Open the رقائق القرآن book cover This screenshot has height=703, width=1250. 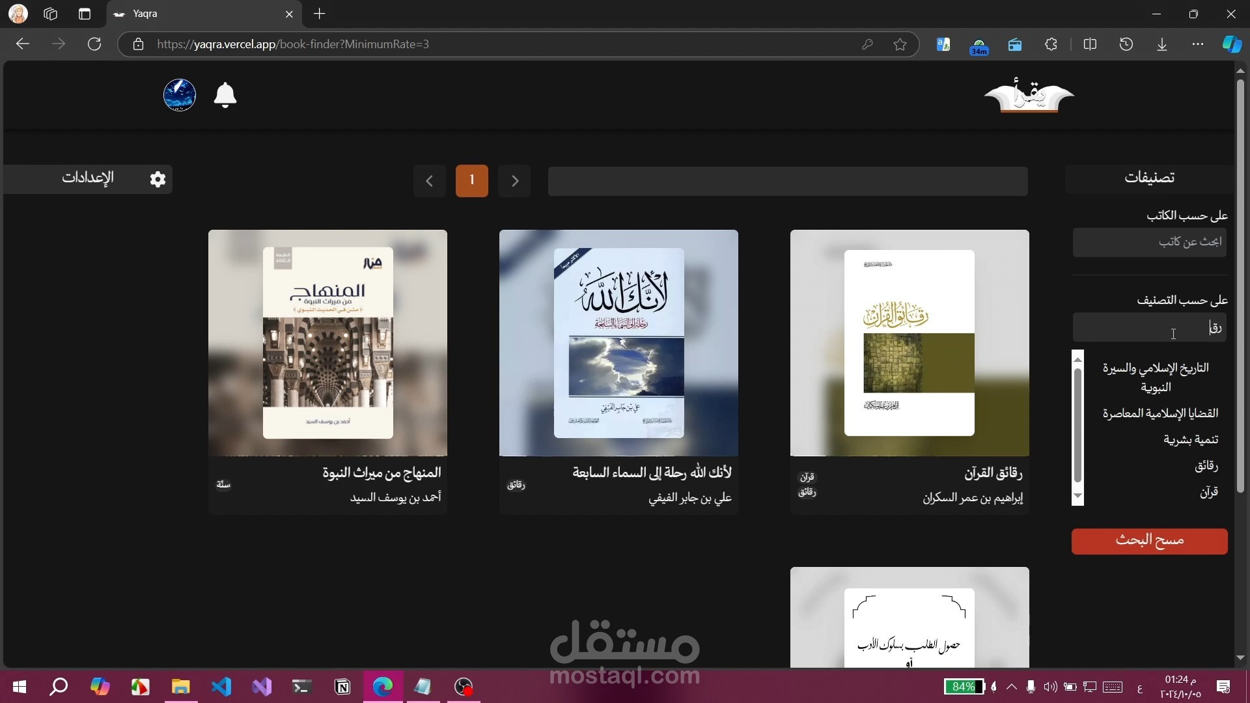click(x=910, y=343)
